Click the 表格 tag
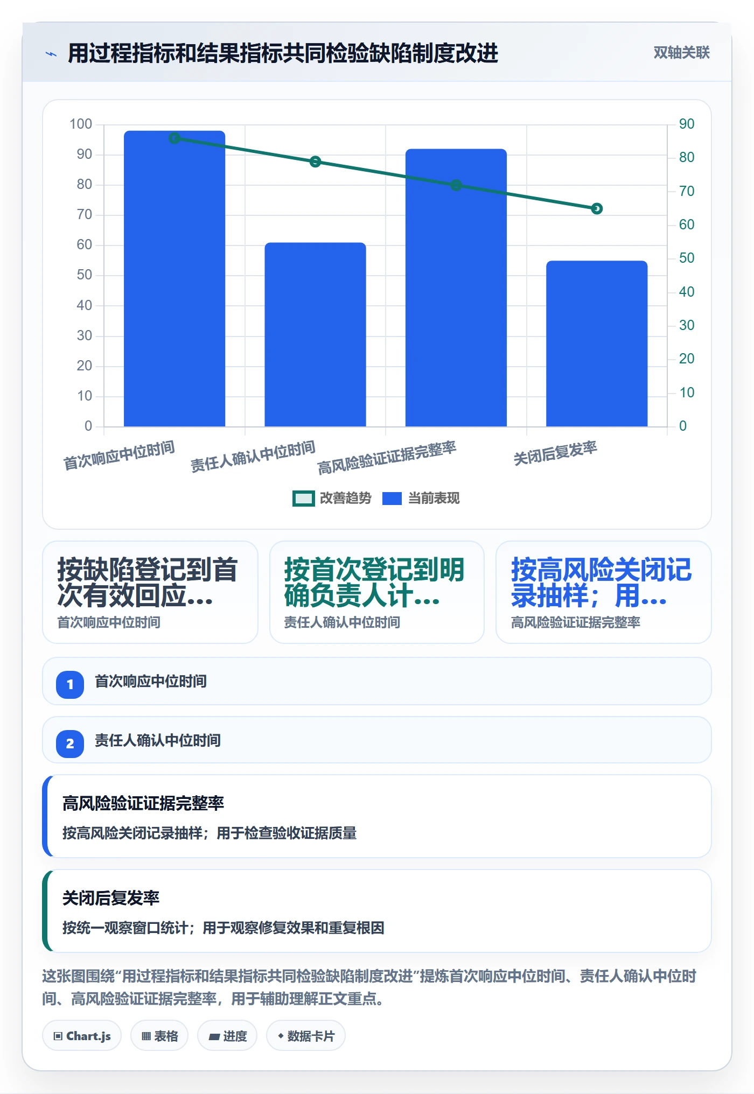754x1094 pixels. 159,1035
